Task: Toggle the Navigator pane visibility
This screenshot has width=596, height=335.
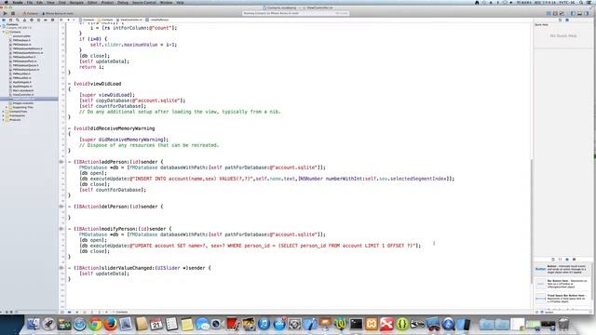Action: [574, 13]
